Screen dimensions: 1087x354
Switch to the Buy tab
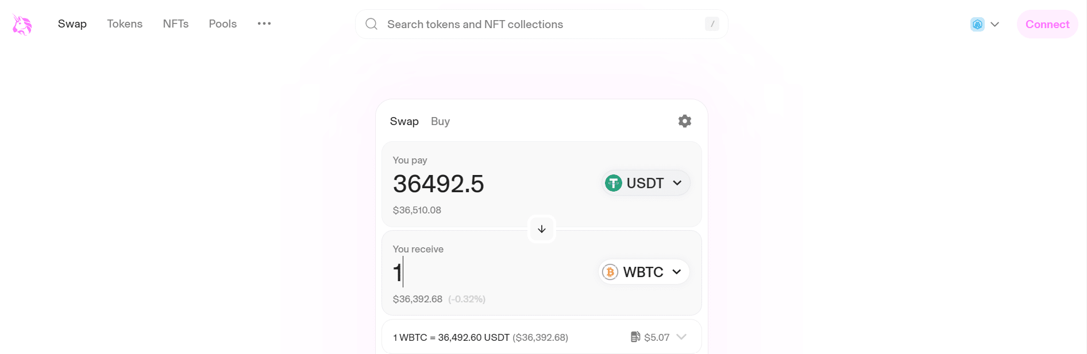(440, 121)
